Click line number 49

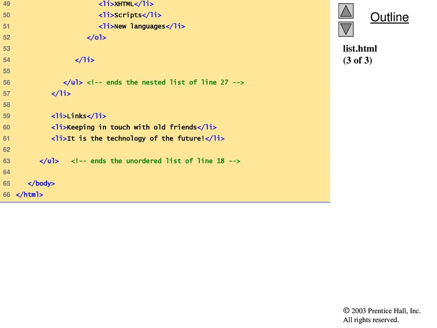pyautogui.click(x=6, y=4)
